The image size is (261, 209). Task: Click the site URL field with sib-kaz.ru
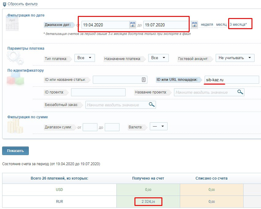pyautogui.click(x=232, y=80)
